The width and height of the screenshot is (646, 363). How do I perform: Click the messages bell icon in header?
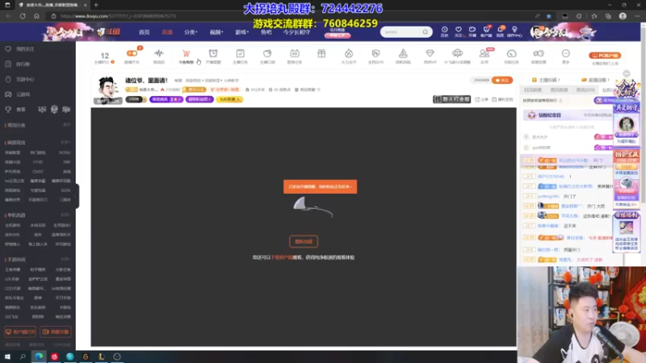click(x=500, y=30)
